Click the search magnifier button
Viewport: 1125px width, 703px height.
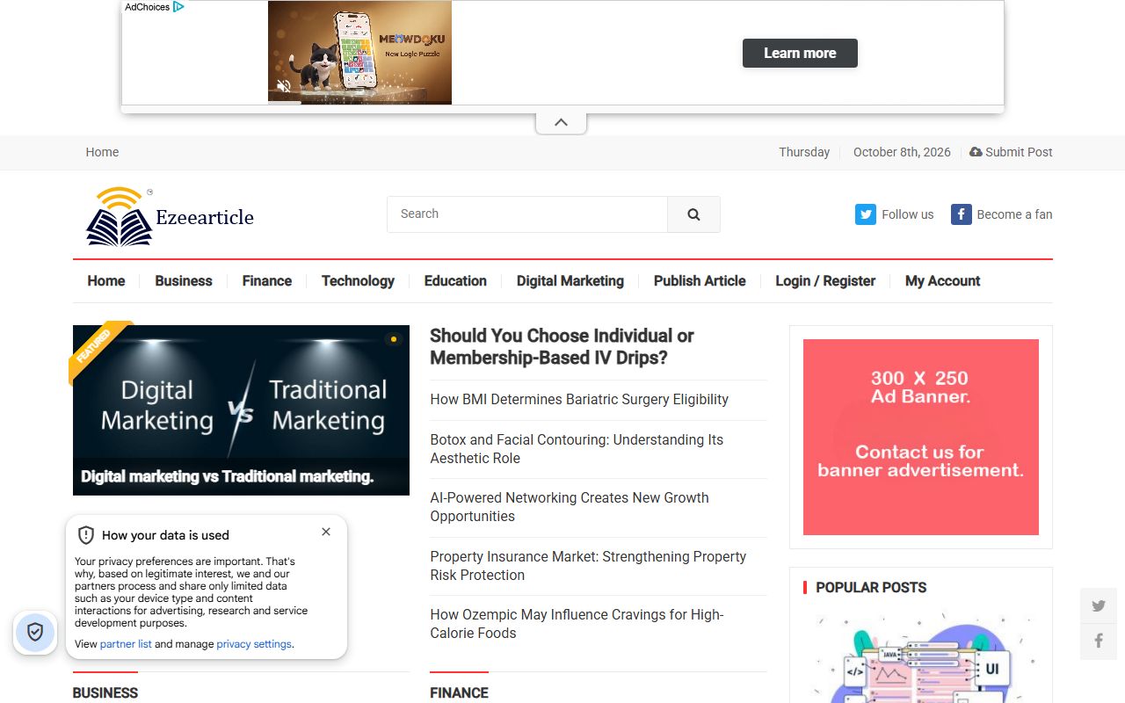pyautogui.click(x=693, y=214)
